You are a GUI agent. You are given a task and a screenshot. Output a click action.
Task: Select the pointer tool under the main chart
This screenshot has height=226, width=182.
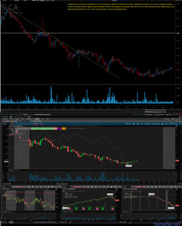pos(10,184)
